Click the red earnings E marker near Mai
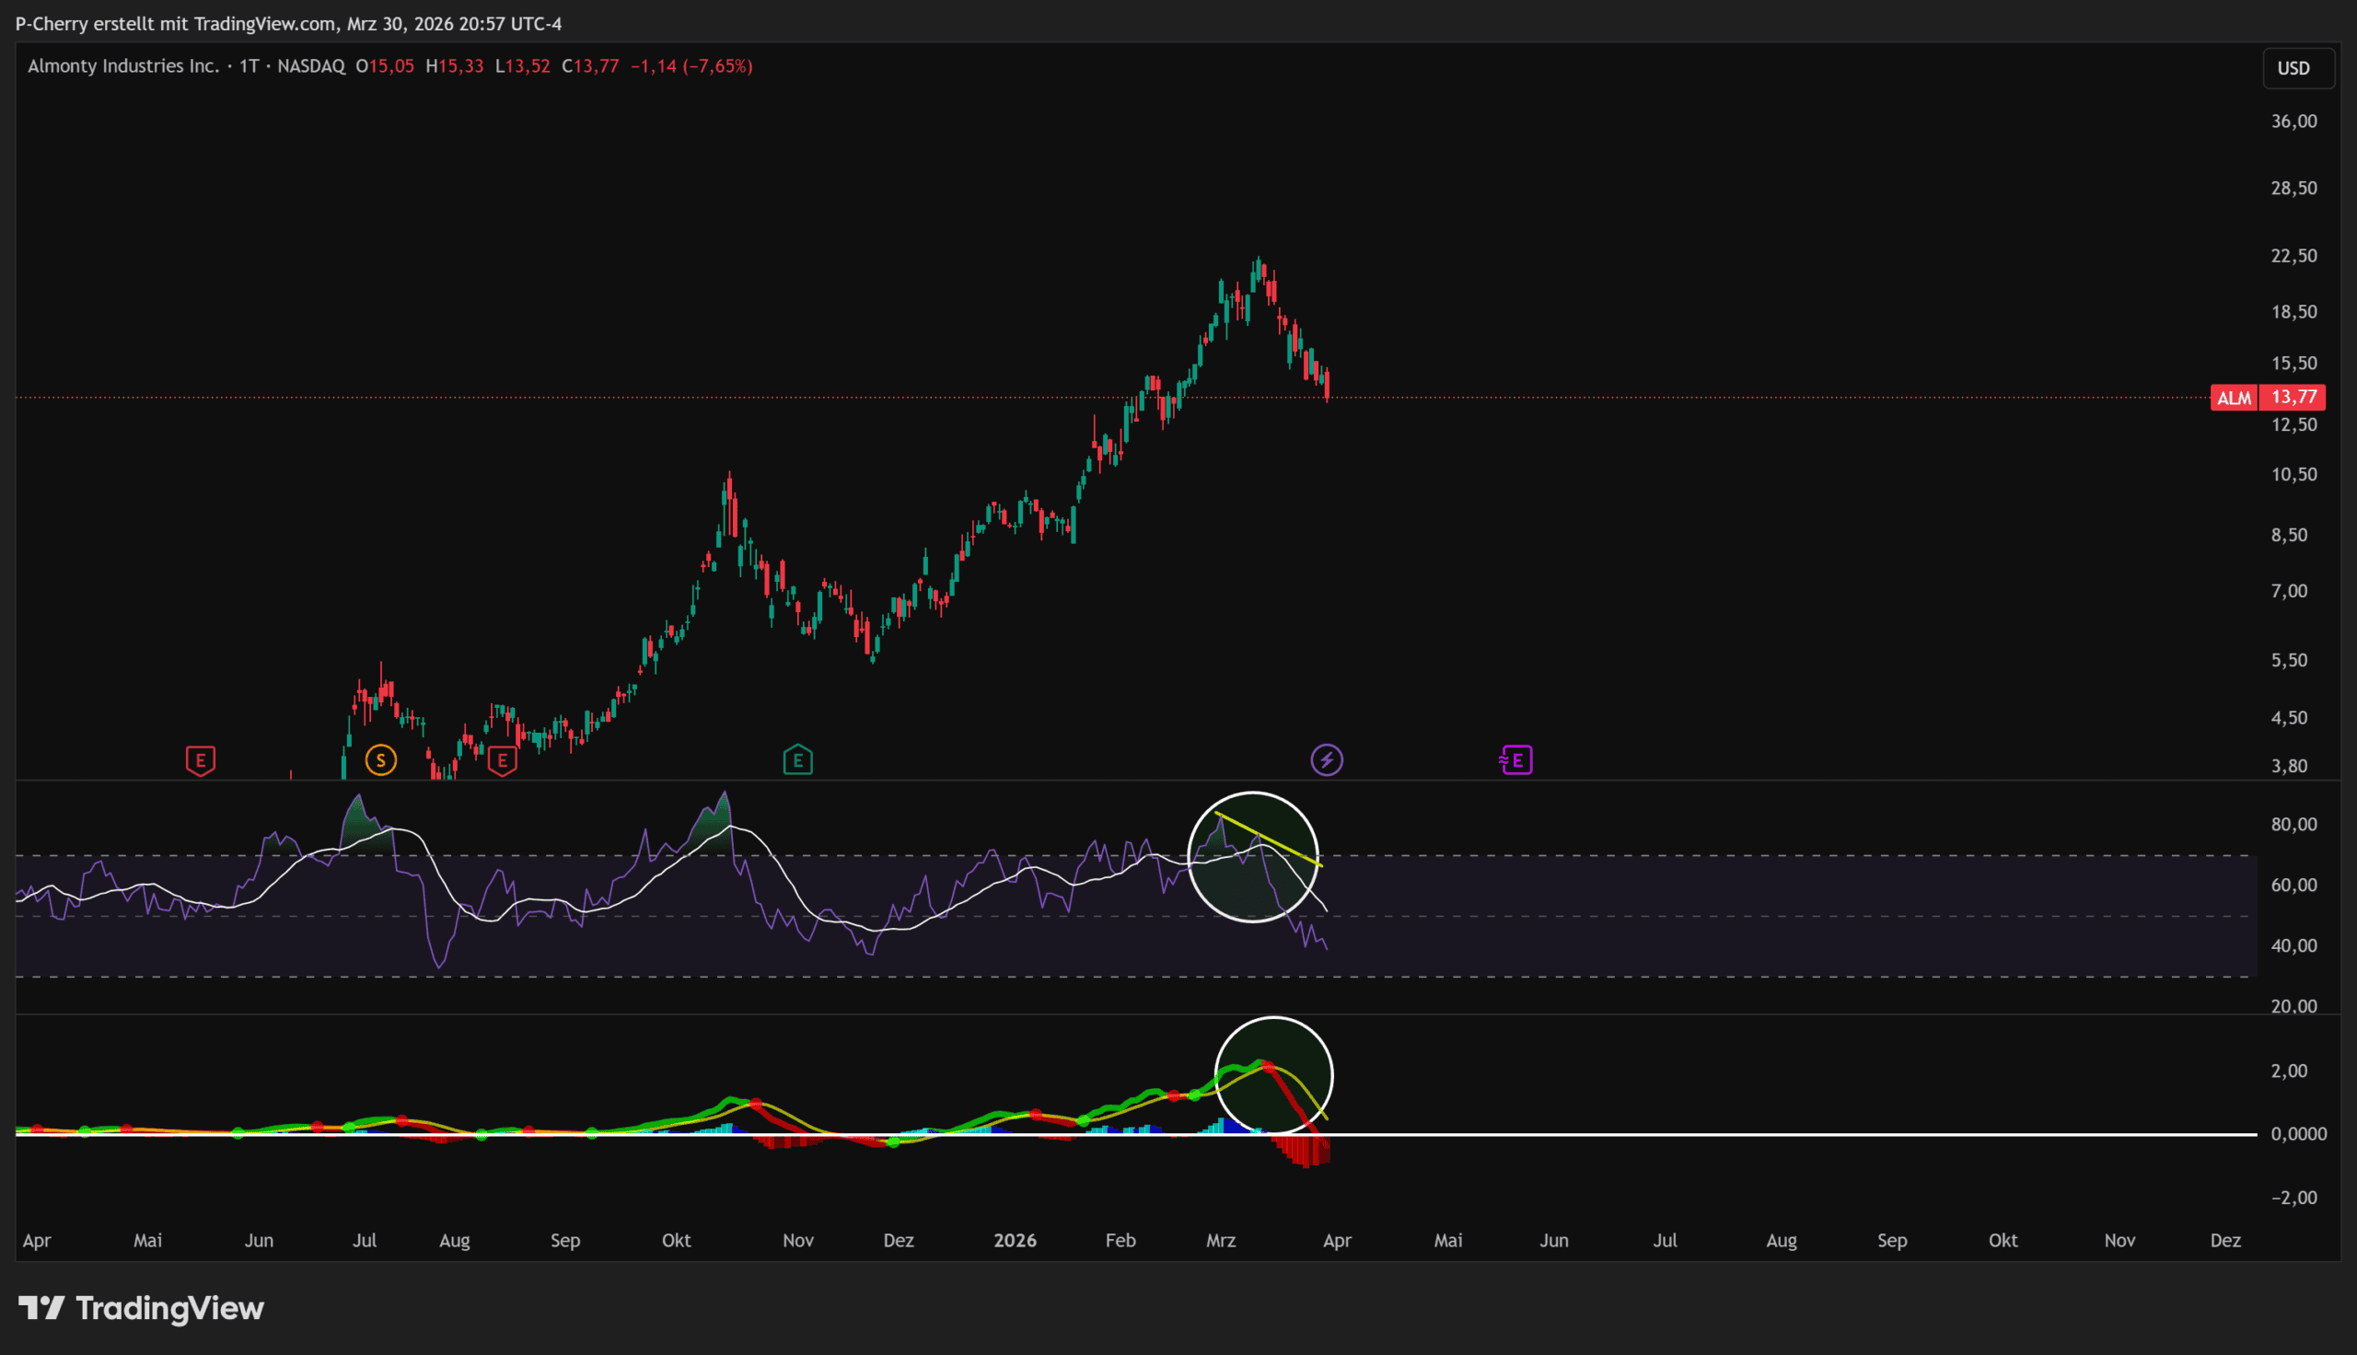Image resolution: width=2357 pixels, height=1355 pixels. [x=200, y=760]
